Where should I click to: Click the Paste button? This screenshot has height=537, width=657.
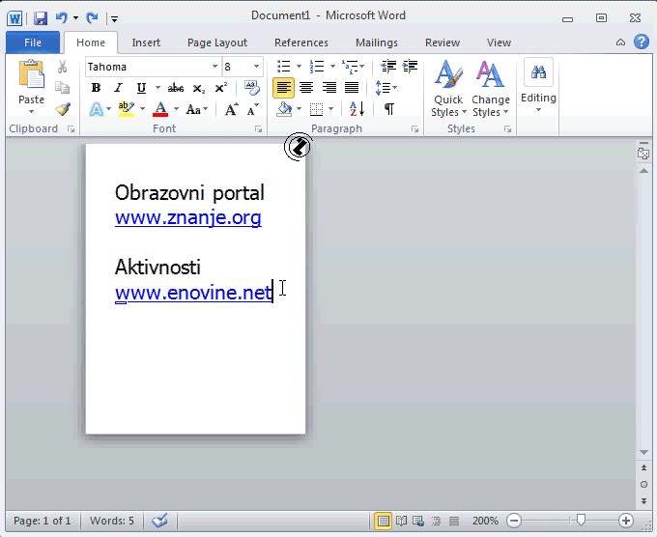[x=31, y=87]
